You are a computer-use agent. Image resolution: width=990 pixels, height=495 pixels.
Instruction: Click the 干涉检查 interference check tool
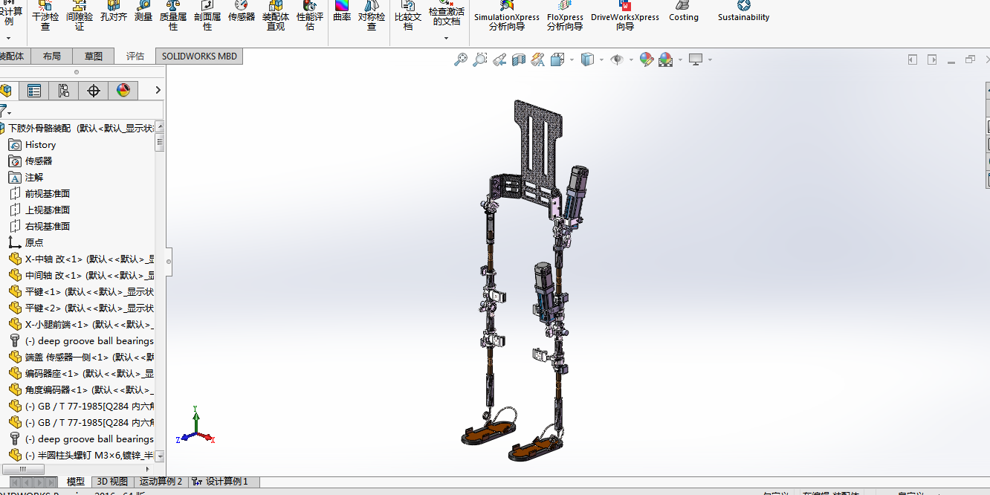(x=45, y=16)
